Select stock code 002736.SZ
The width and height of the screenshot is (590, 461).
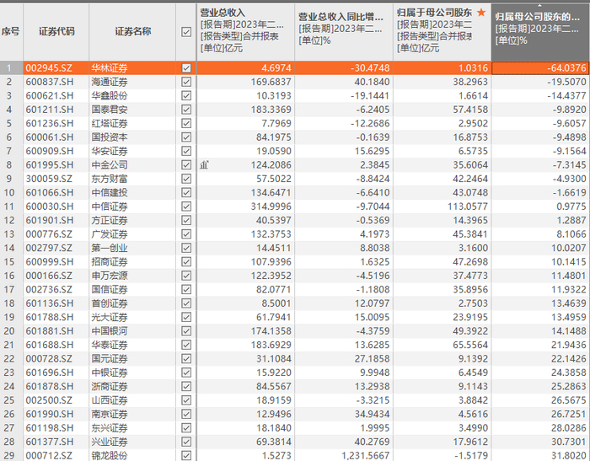click(x=49, y=289)
